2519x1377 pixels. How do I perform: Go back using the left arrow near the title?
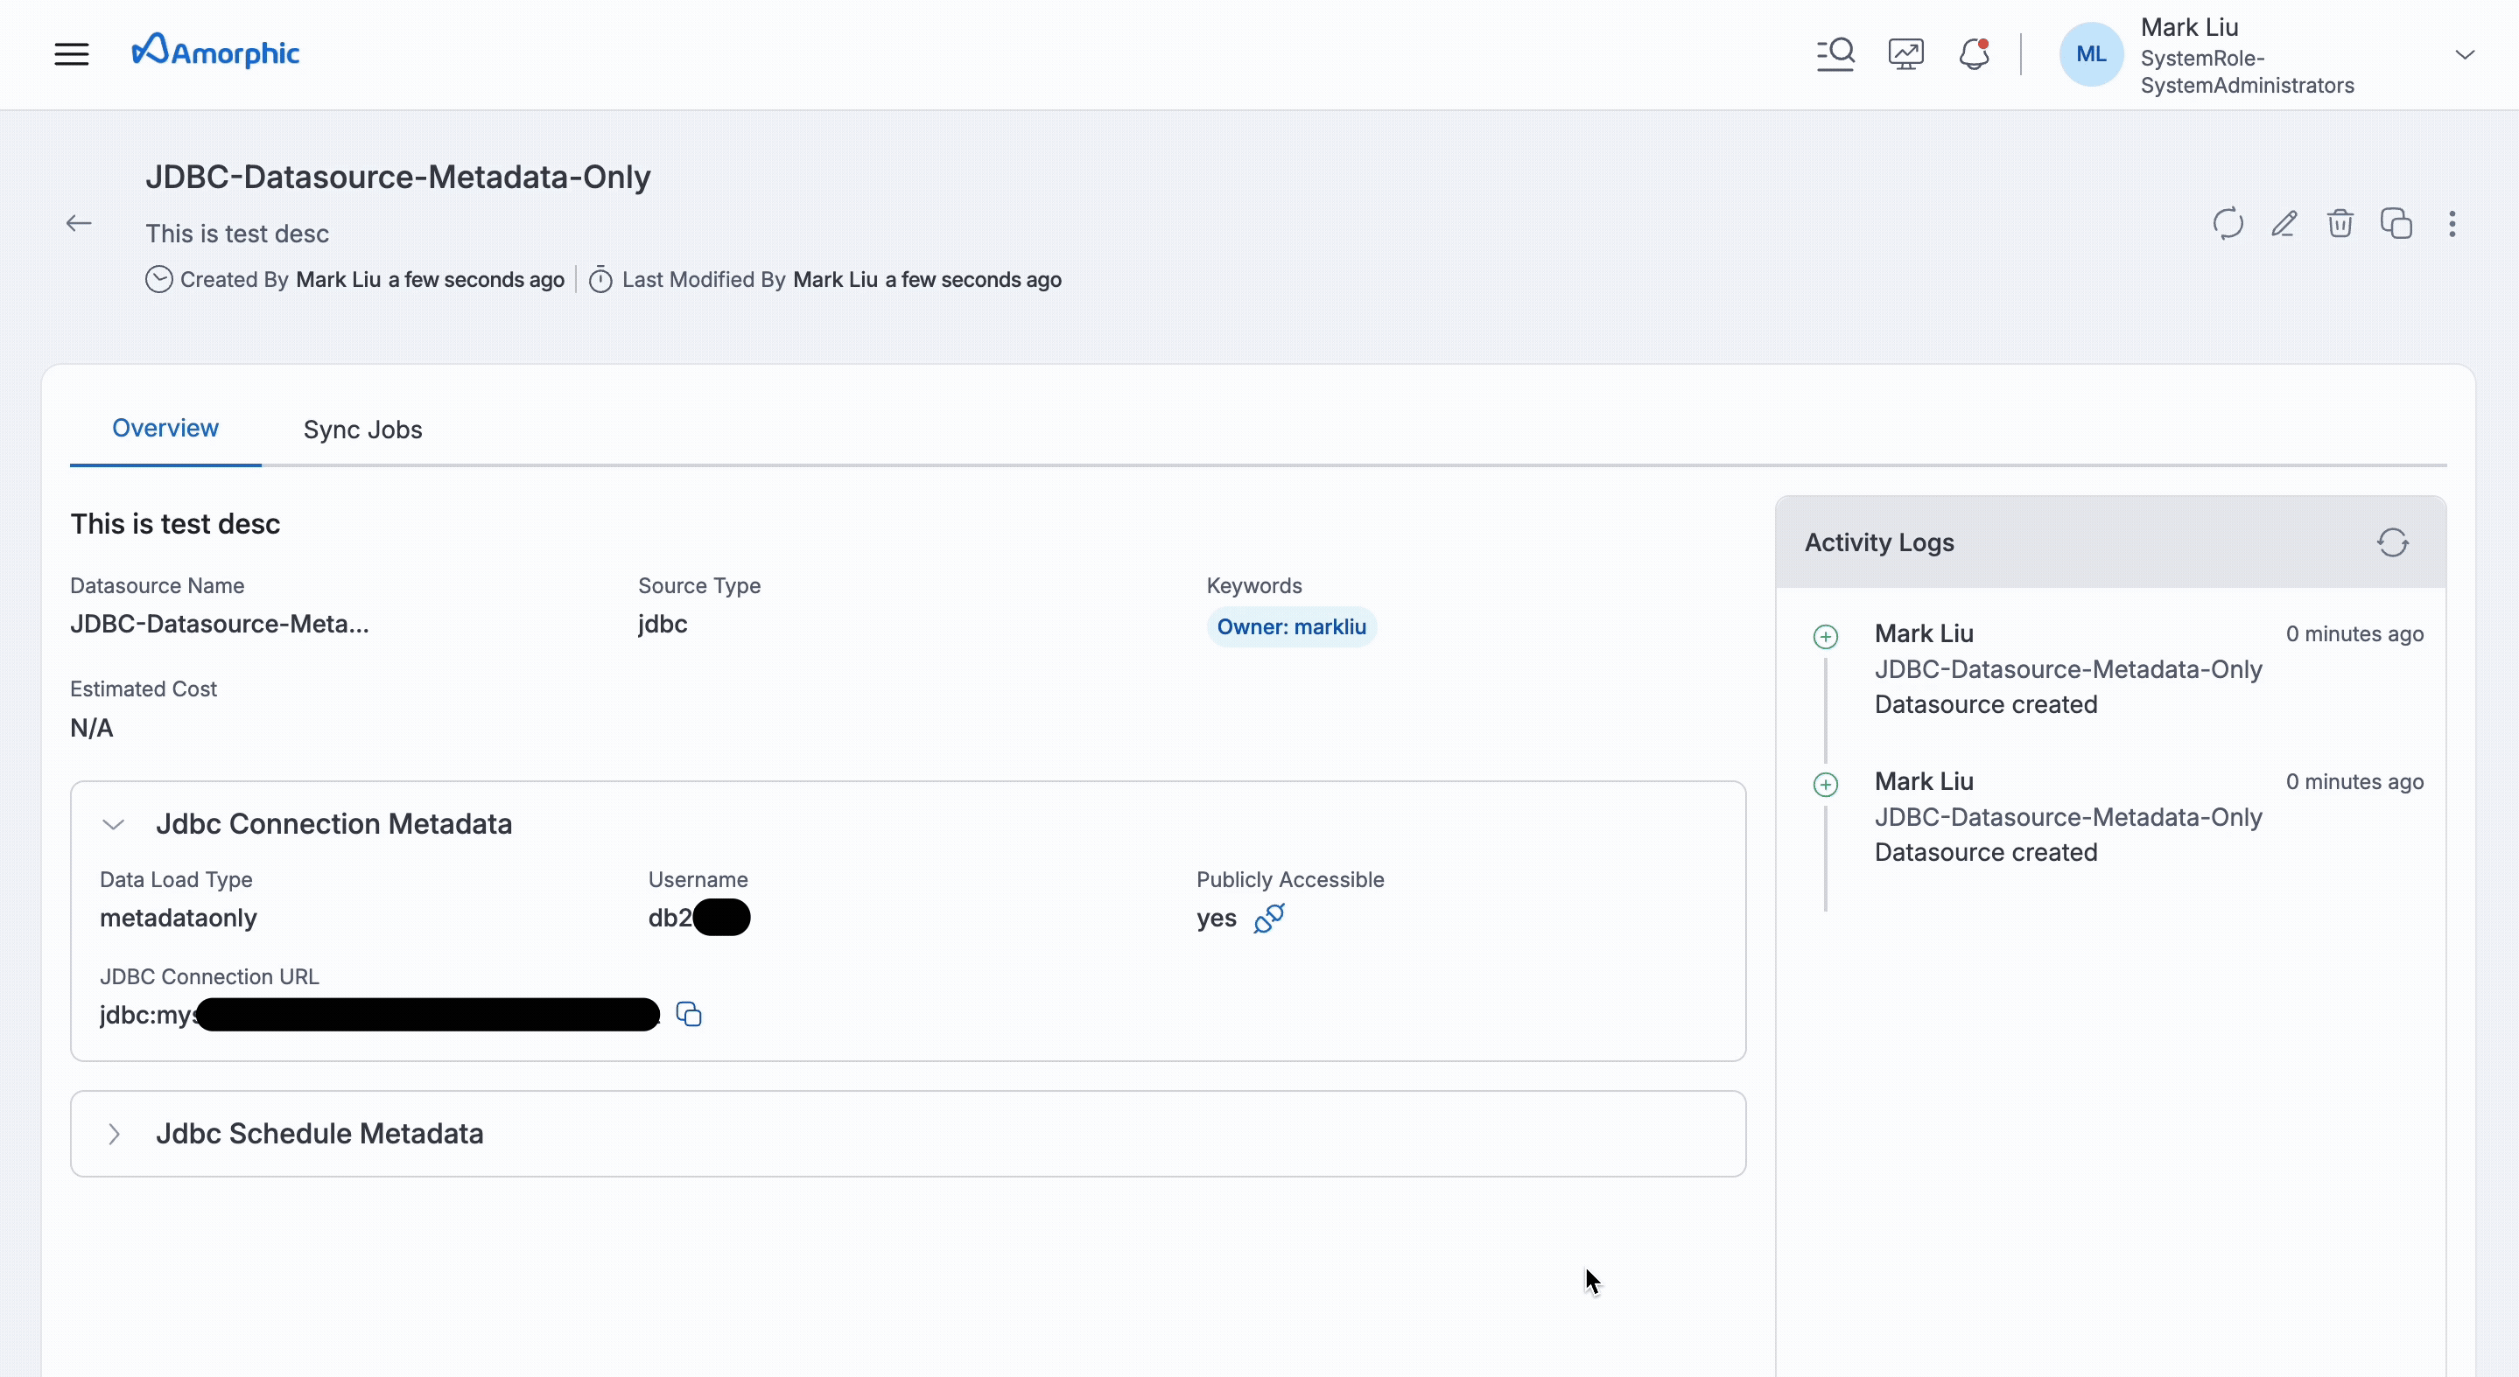tap(79, 223)
